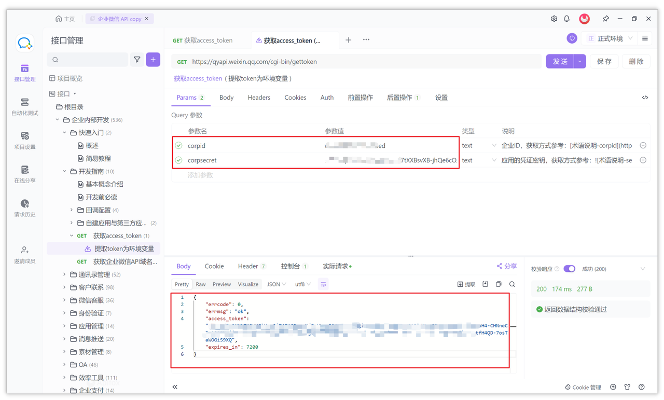Toggle word wrap in response toolbar

(x=323, y=284)
